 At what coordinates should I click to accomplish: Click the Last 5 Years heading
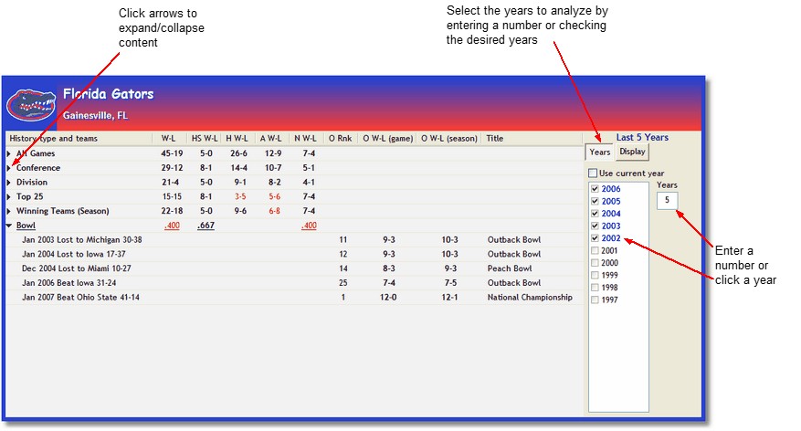point(642,137)
